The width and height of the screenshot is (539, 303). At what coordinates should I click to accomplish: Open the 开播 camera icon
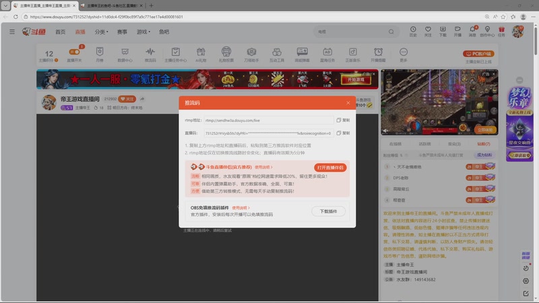tap(457, 31)
